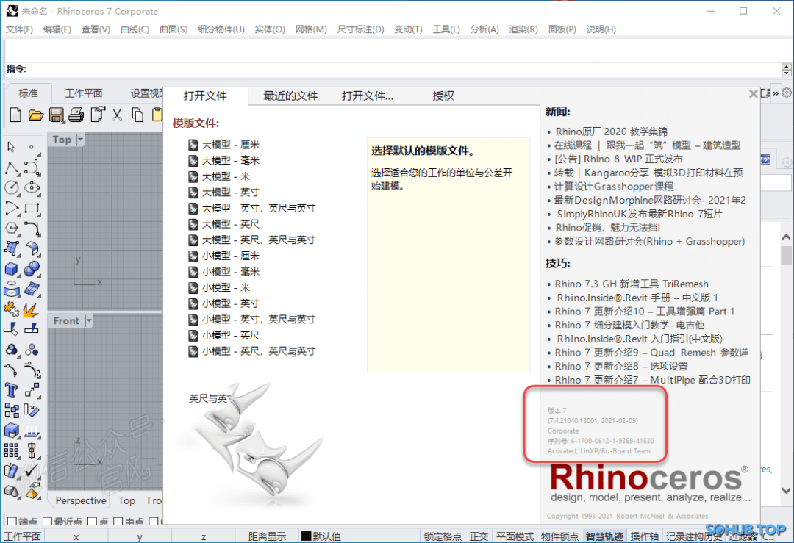Open the 渲染(R) menu
794x543 pixels.
pos(523,29)
